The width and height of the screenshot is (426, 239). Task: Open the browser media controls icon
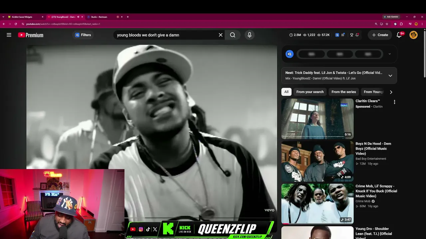click(410, 24)
